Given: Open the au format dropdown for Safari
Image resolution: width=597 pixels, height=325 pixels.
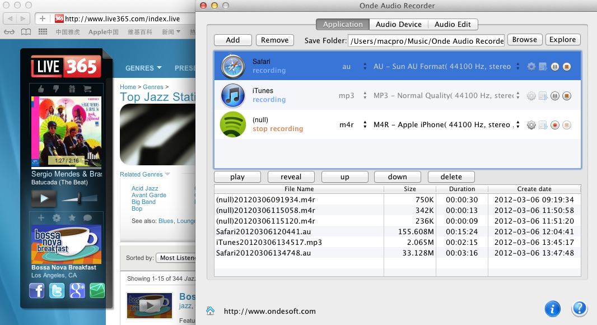Looking at the screenshot, I should 365,67.
